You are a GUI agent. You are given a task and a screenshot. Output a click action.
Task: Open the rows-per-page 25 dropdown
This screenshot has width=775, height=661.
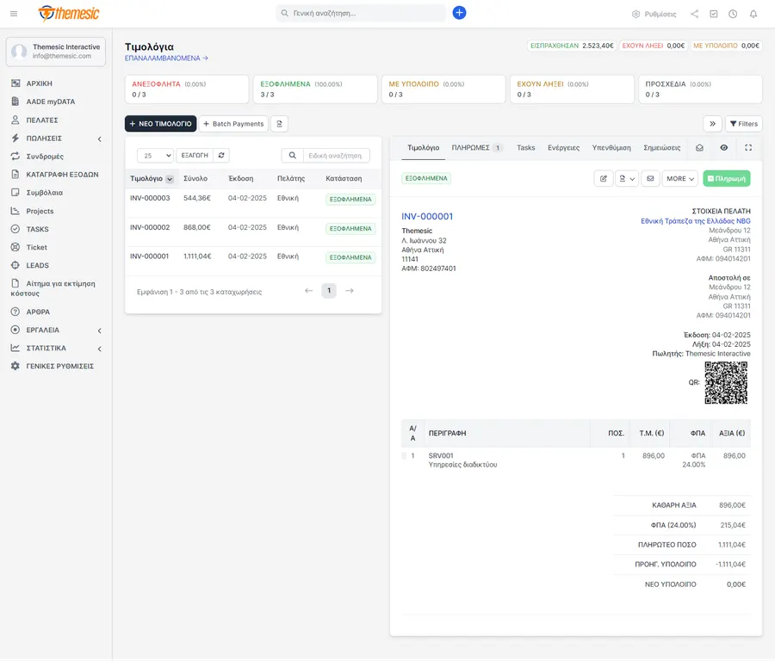coord(155,155)
